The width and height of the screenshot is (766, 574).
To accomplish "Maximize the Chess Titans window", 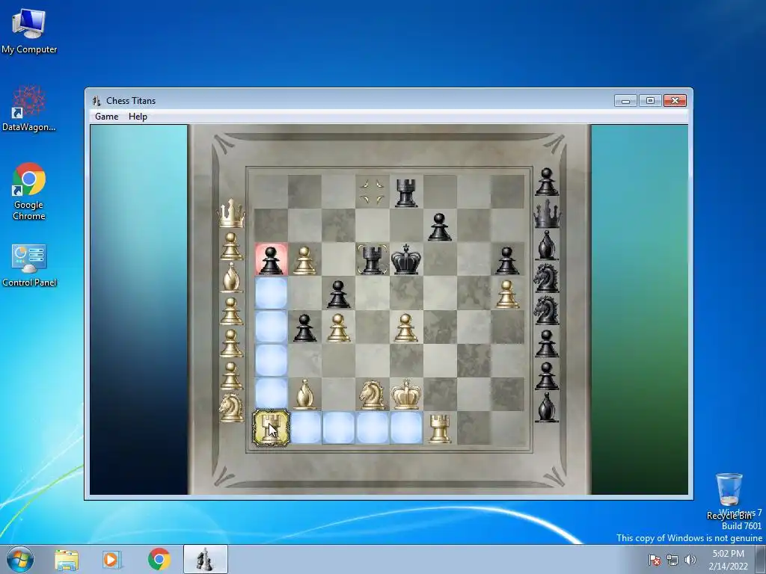I will 650,101.
